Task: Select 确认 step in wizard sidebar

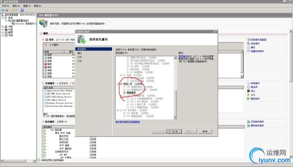Action: [x=79, y=53]
